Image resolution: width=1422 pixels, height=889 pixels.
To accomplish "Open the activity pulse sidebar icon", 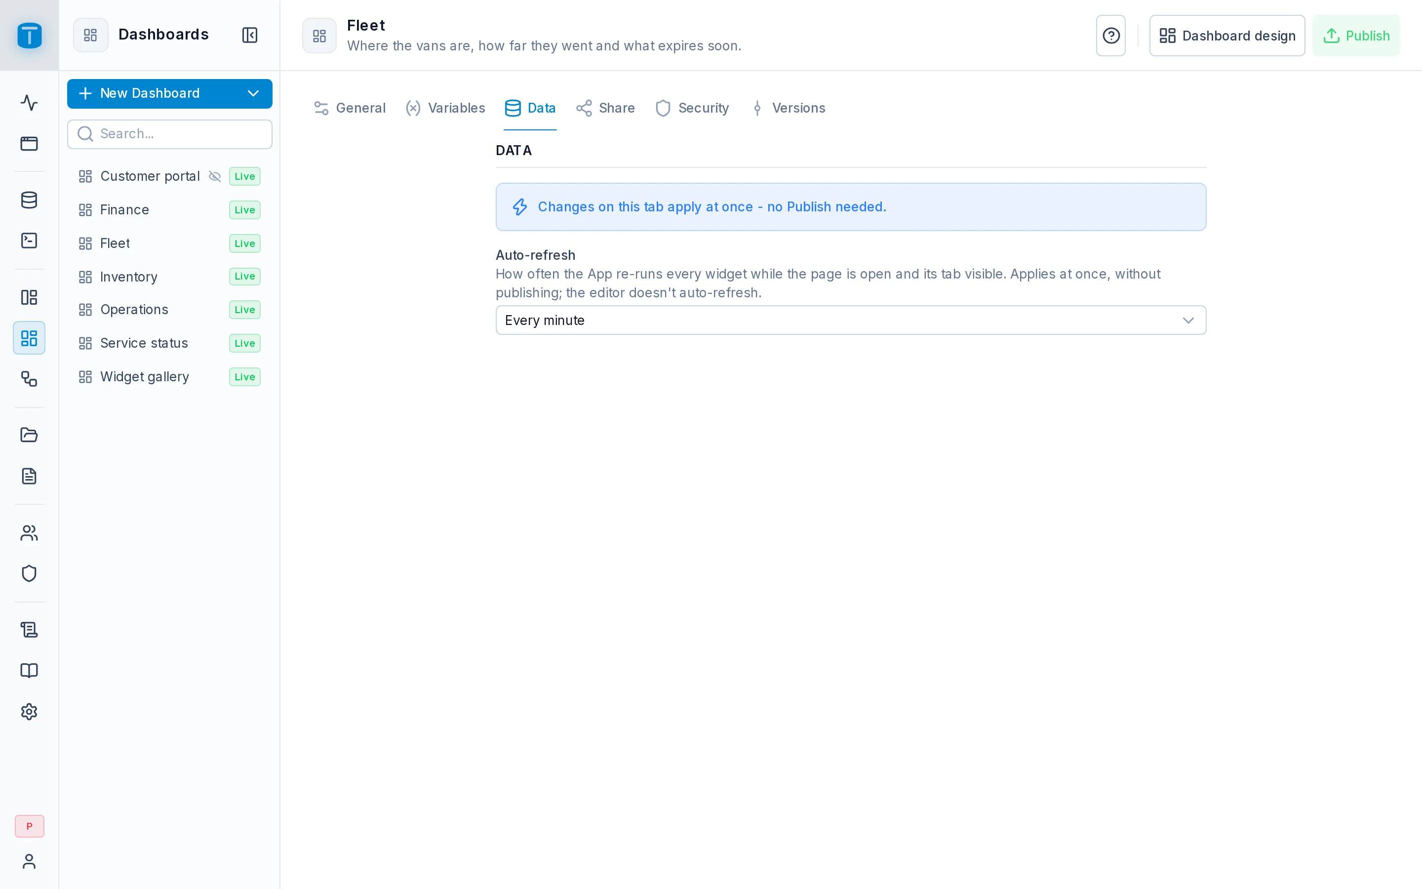I will coord(29,103).
